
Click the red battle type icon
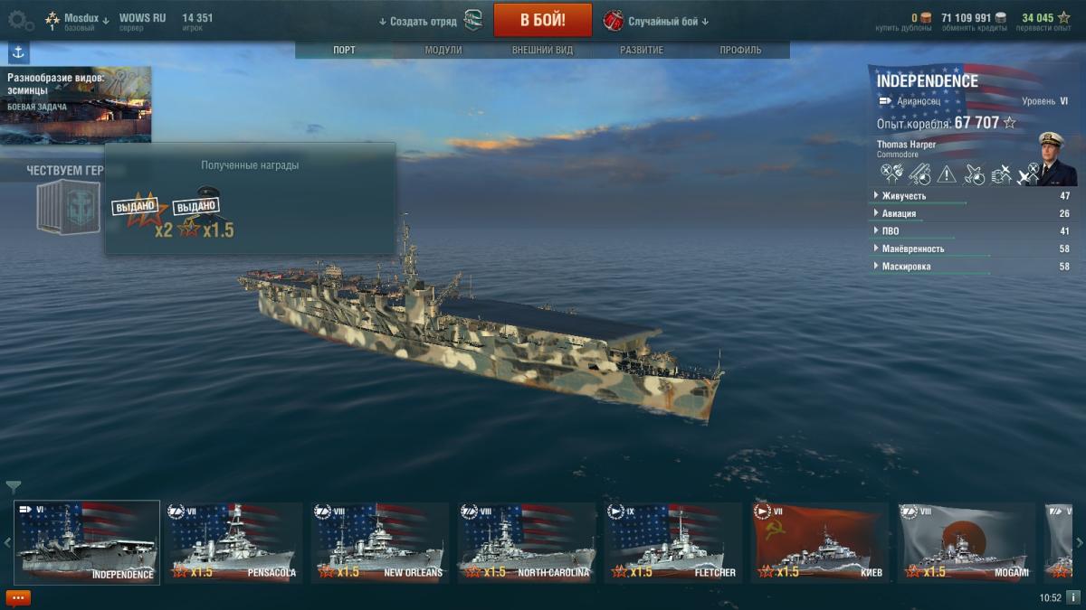(614, 20)
